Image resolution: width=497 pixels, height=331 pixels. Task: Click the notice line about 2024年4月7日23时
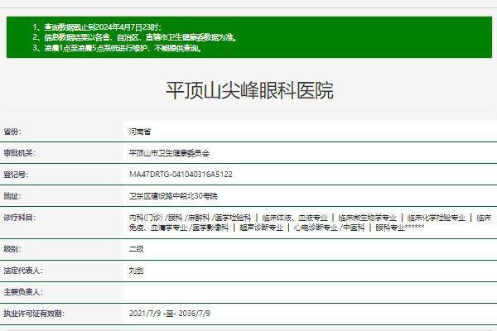[97, 27]
